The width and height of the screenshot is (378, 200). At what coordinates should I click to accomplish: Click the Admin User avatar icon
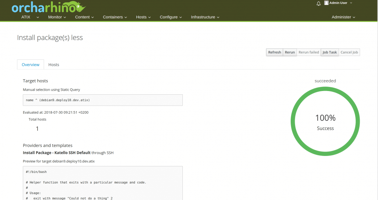326,3
